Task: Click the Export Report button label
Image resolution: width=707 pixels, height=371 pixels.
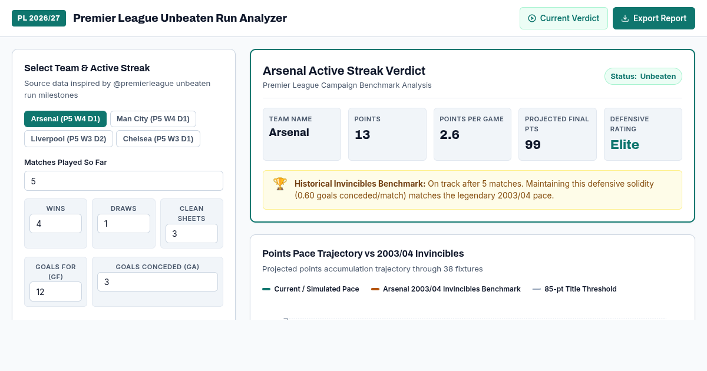Action: click(x=660, y=18)
